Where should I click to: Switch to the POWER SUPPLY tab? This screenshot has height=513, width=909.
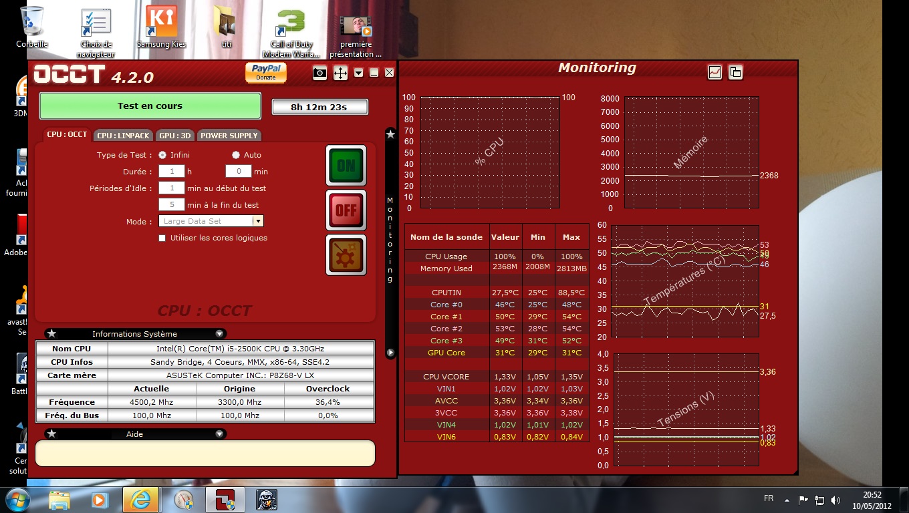point(229,136)
